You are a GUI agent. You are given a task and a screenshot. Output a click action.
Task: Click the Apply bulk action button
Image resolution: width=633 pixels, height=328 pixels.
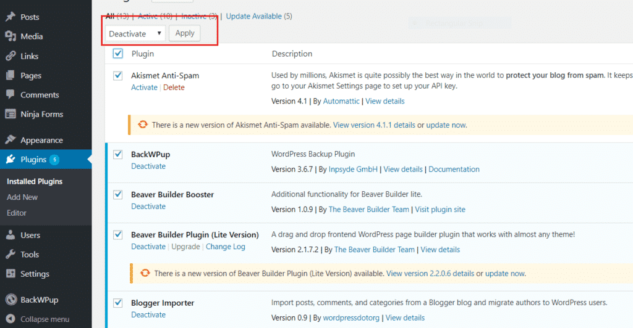(x=184, y=33)
